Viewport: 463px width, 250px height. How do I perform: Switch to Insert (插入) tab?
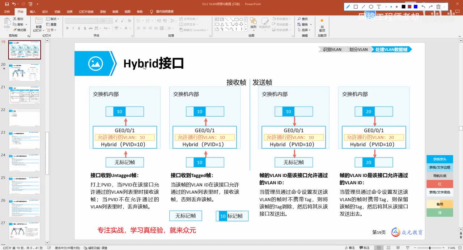pyautogui.click(x=33, y=12)
